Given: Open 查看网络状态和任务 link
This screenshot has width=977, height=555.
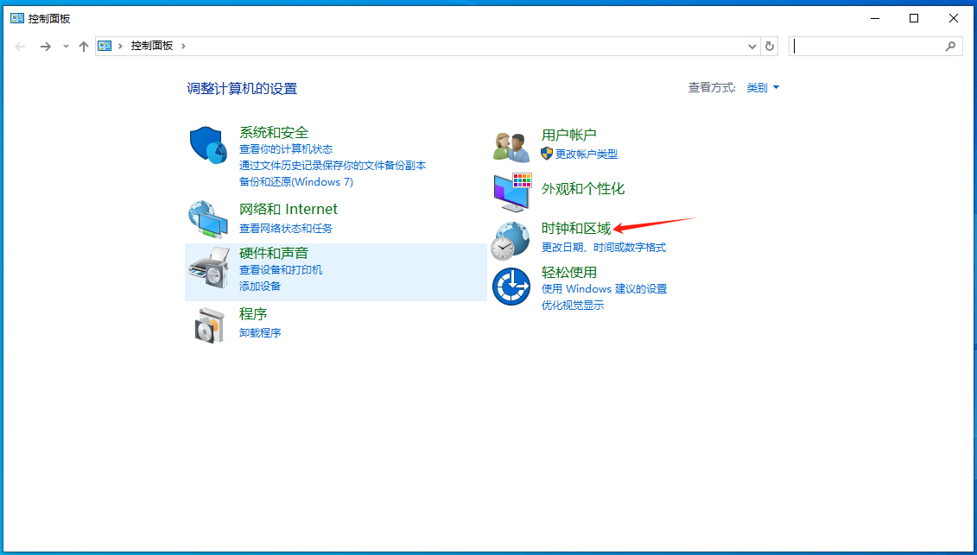Looking at the screenshot, I should (286, 228).
